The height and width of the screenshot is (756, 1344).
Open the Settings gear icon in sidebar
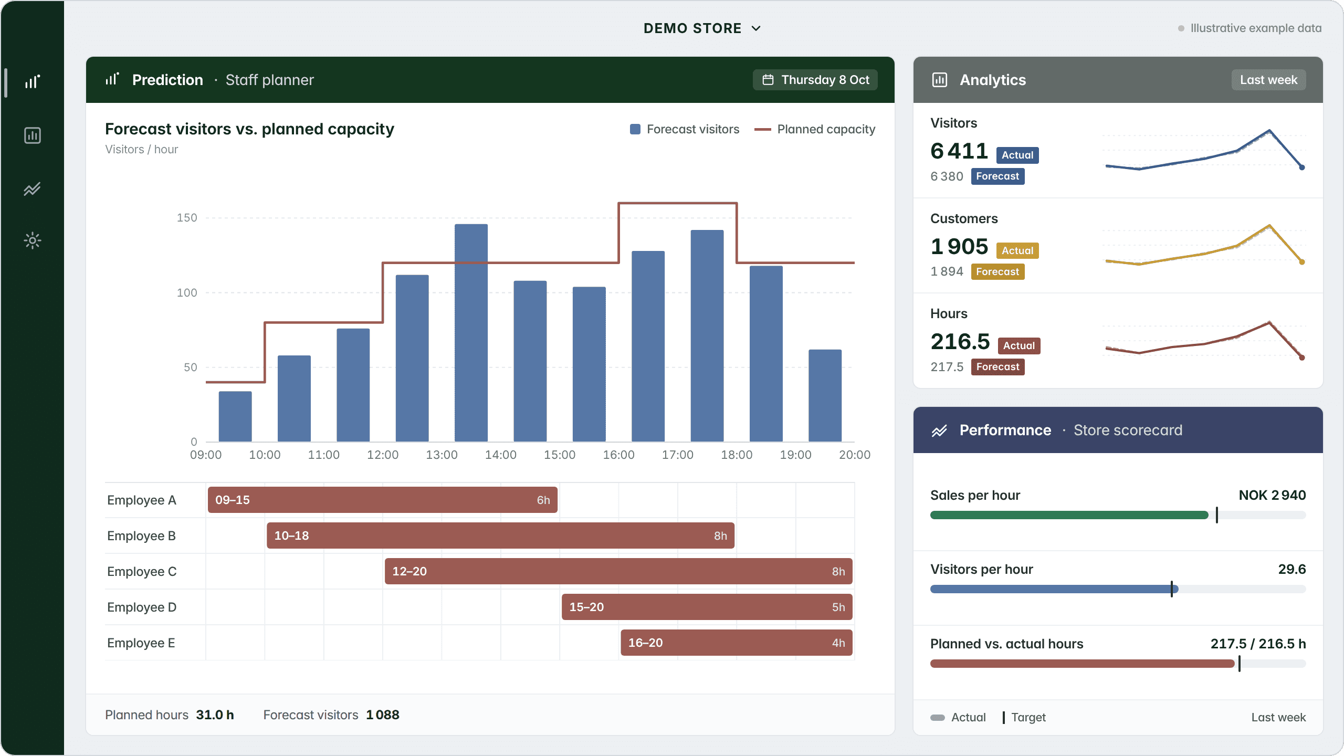(32, 241)
